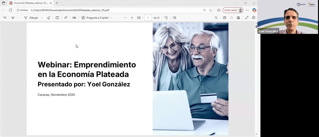Image resolution: width=319 pixels, height=137 pixels.
Task: Select the Economía Plateada_webinar_YG.pdf tab
Action: [x=31, y=3]
